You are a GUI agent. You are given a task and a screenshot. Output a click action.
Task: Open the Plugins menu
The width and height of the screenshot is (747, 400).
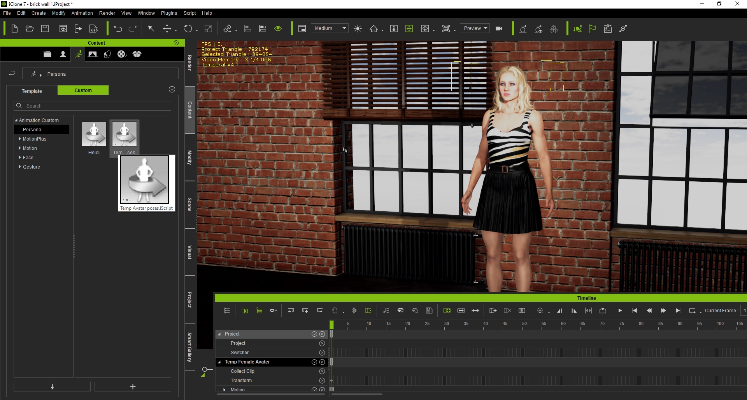(x=169, y=13)
